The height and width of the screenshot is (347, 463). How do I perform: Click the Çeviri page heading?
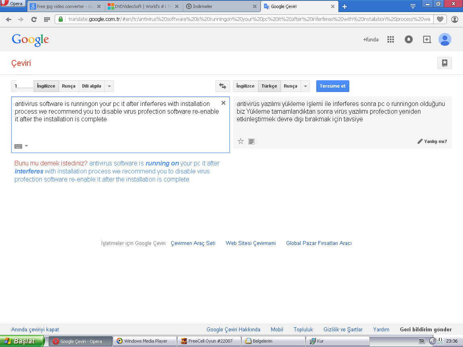(x=21, y=63)
